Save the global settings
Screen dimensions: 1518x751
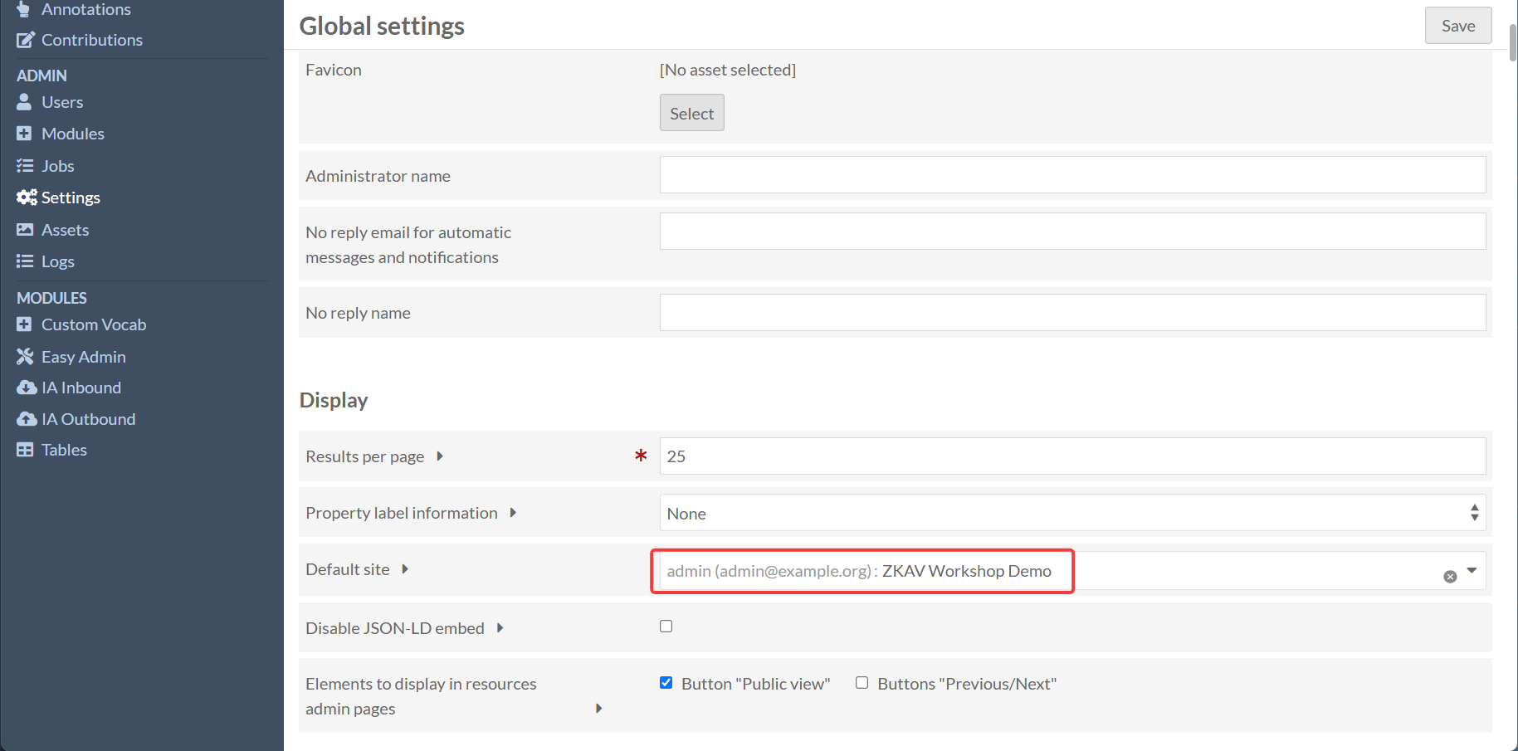1458,26
